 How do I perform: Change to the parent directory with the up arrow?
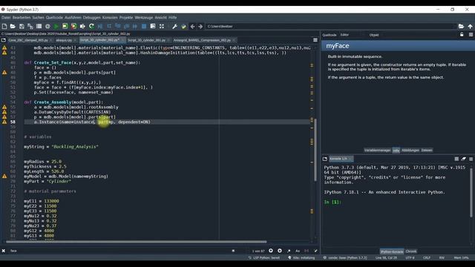coord(470,27)
